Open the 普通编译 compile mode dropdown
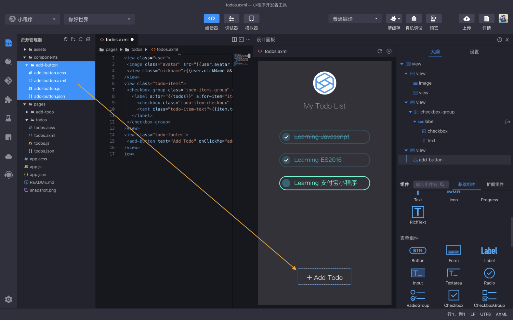The width and height of the screenshot is (513, 320). (355, 19)
